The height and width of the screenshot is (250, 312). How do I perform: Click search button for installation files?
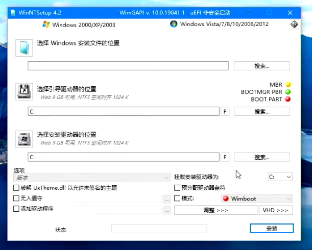point(262,66)
